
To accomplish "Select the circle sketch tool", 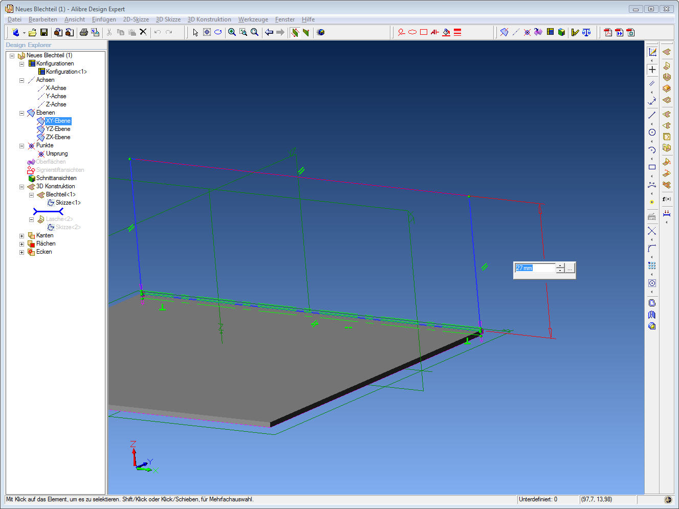I will click(x=652, y=132).
